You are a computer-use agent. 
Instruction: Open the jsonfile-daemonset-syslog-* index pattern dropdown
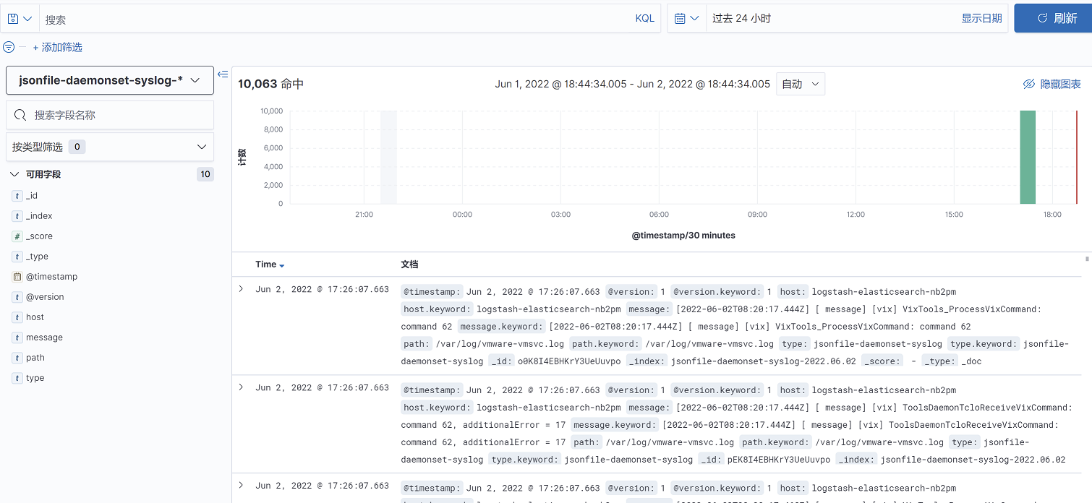(x=110, y=80)
